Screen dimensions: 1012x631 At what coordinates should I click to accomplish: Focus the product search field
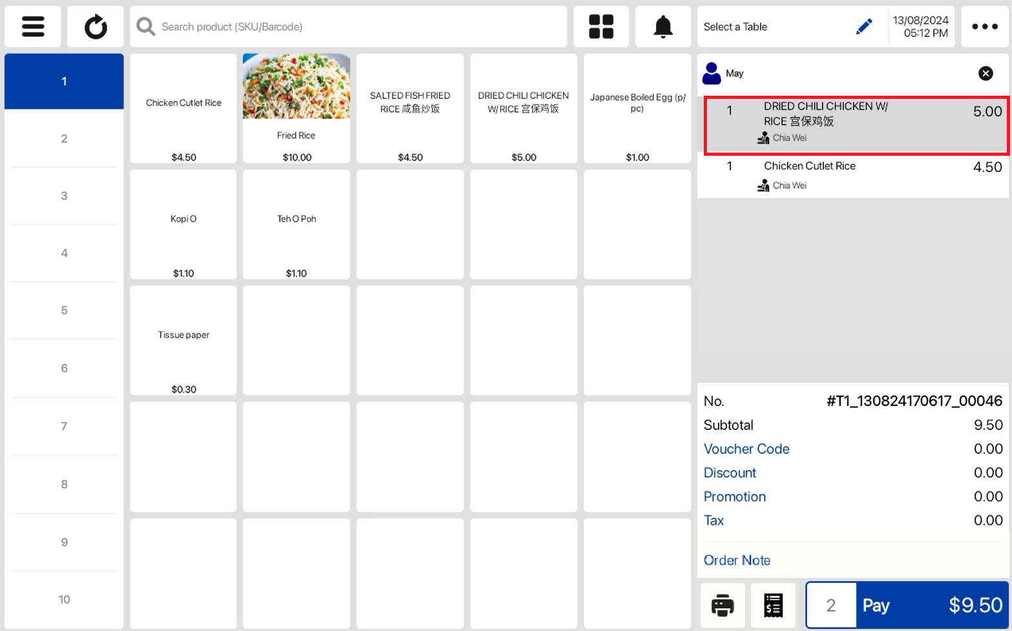coord(359,27)
